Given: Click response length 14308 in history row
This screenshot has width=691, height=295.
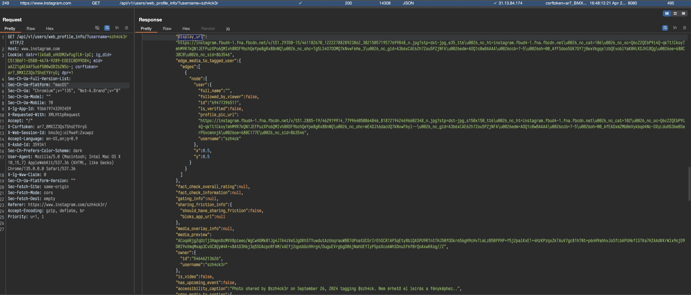Looking at the screenshot, I should click(x=385, y=3).
